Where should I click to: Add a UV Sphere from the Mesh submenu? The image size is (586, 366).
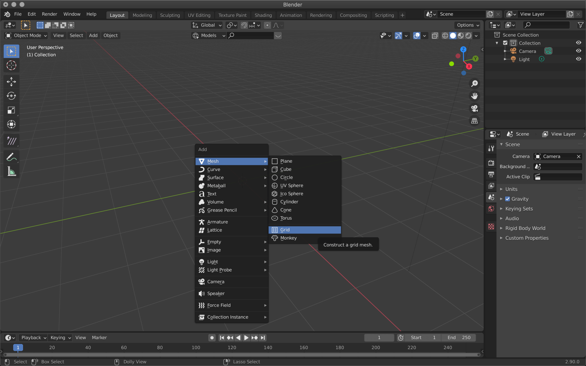coord(291,185)
